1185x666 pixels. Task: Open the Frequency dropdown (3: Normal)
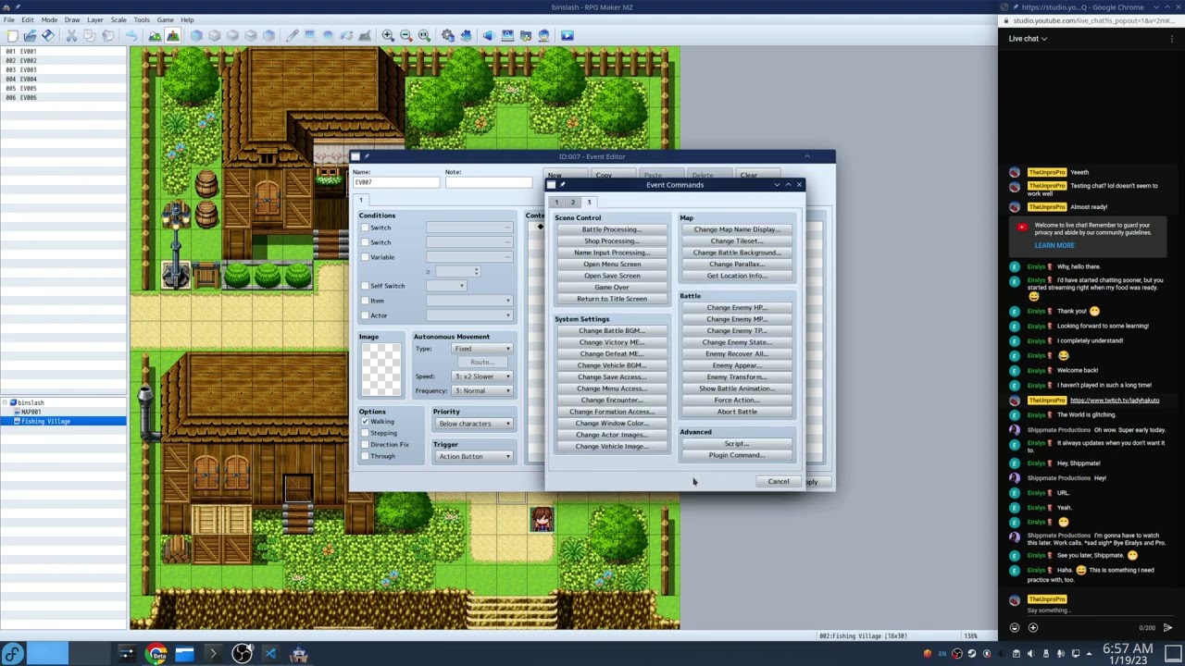click(x=482, y=390)
